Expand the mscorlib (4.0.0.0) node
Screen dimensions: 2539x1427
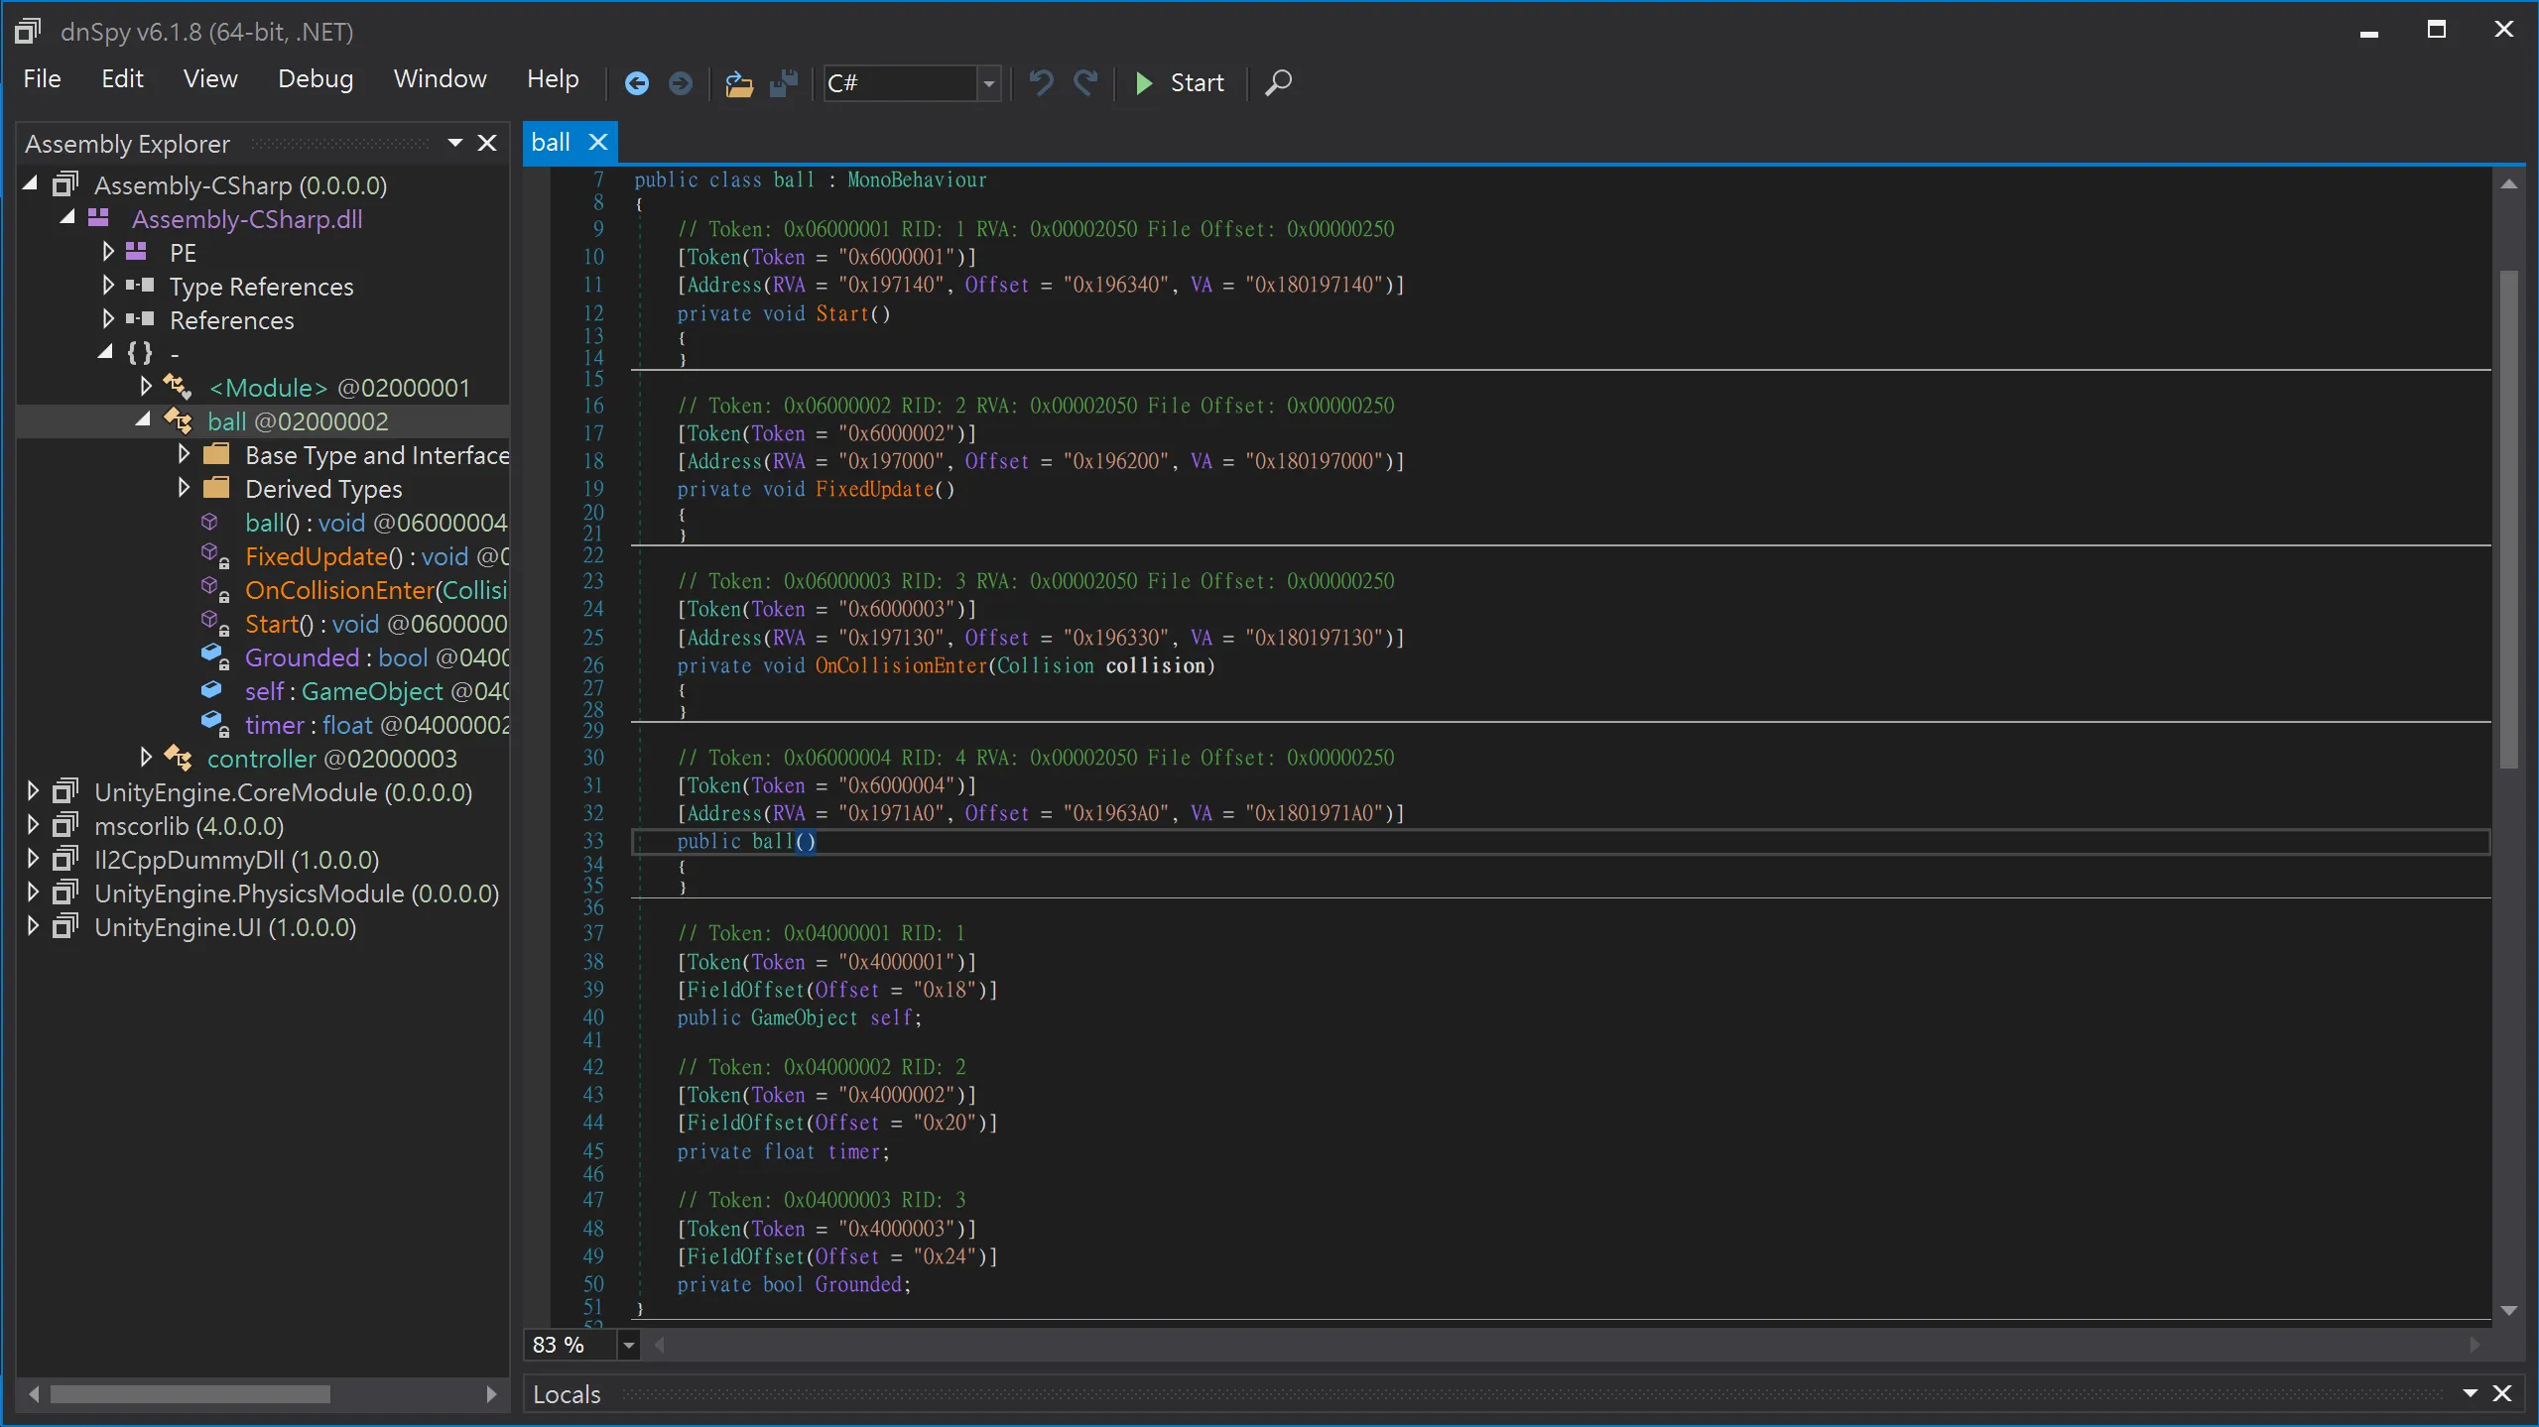pyautogui.click(x=33, y=825)
